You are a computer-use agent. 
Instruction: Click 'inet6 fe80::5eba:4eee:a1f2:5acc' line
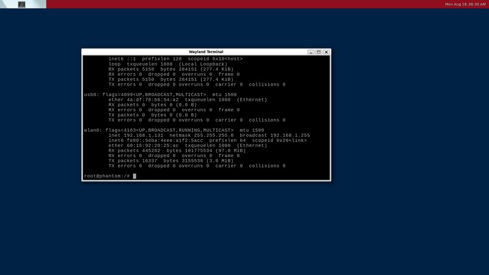(208, 141)
